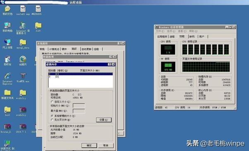
Task: Switch to the 计算机名 tab in 系统属性
Action: coord(54,49)
